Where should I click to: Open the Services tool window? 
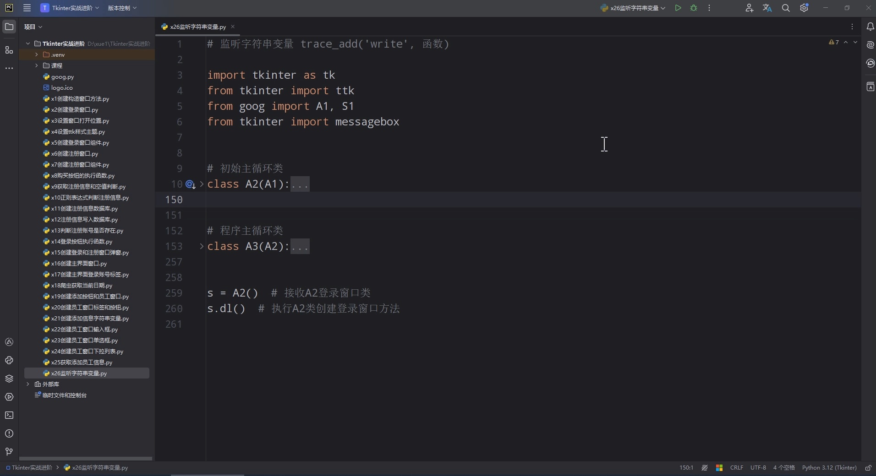9,397
